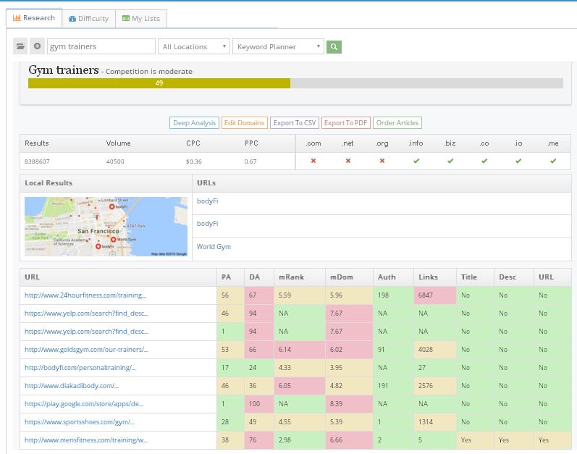Image resolution: width=577 pixels, height=454 pixels.
Task: Open the All Locations dropdown
Action: point(194,46)
